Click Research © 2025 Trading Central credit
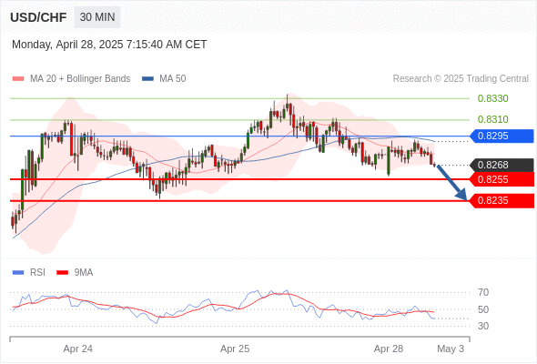The height and width of the screenshot is (364, 537). coord(461,79)
